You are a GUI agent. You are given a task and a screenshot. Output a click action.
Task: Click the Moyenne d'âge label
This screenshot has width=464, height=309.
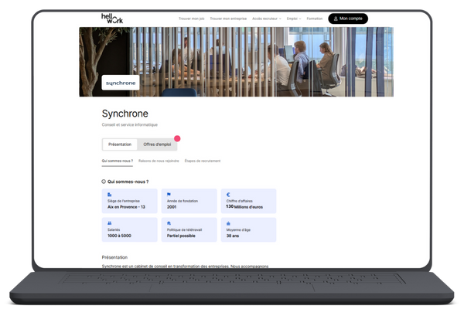tap(238, 229)
